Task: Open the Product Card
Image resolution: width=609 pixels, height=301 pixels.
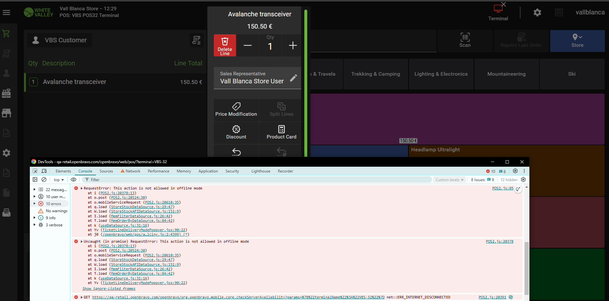Action: (x=282, y=133)
